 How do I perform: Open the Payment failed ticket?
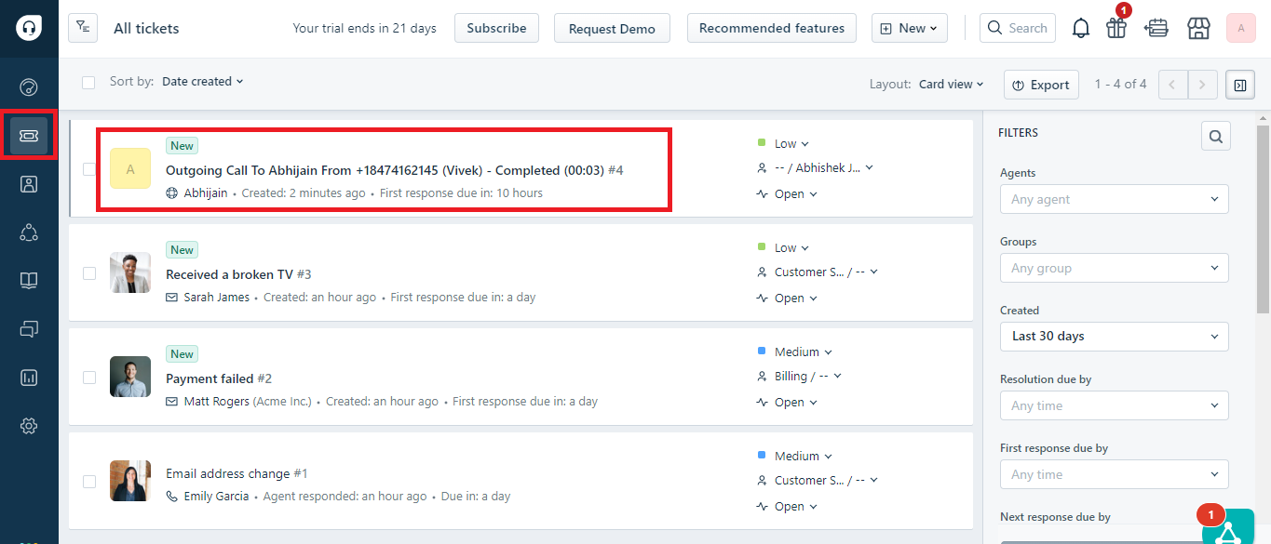point(219,378)
